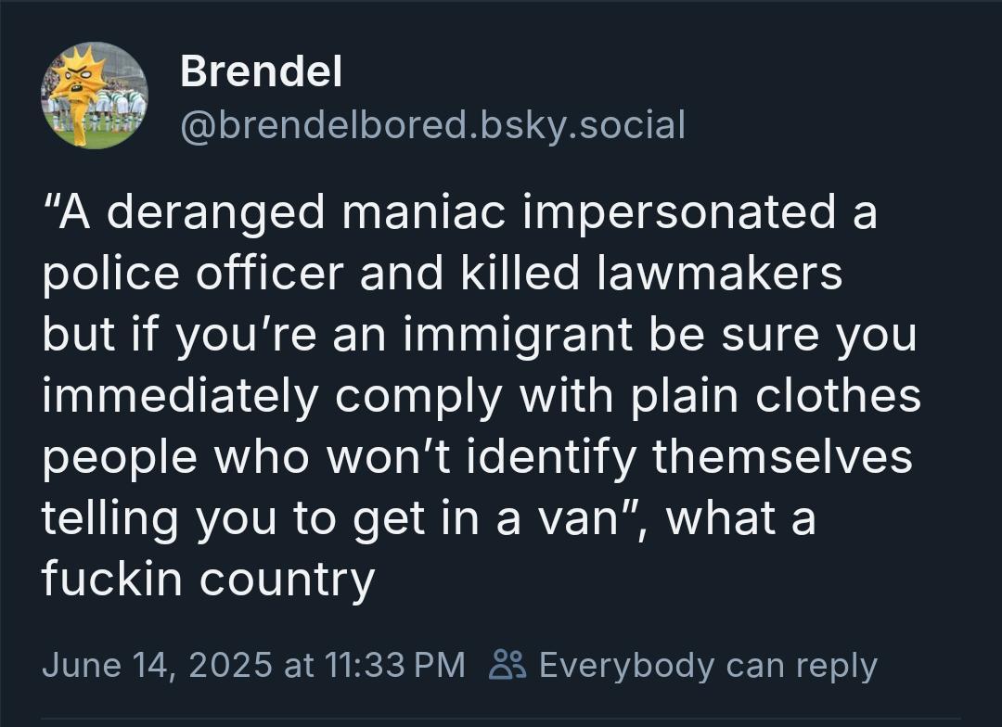Click the word "impersonated" in the post
1002x727 pixels.
[677, 213]
